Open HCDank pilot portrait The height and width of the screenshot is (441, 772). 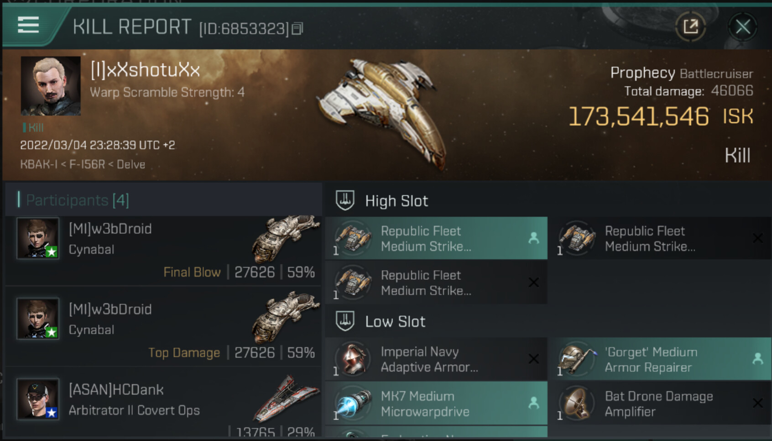pos(38,399)
